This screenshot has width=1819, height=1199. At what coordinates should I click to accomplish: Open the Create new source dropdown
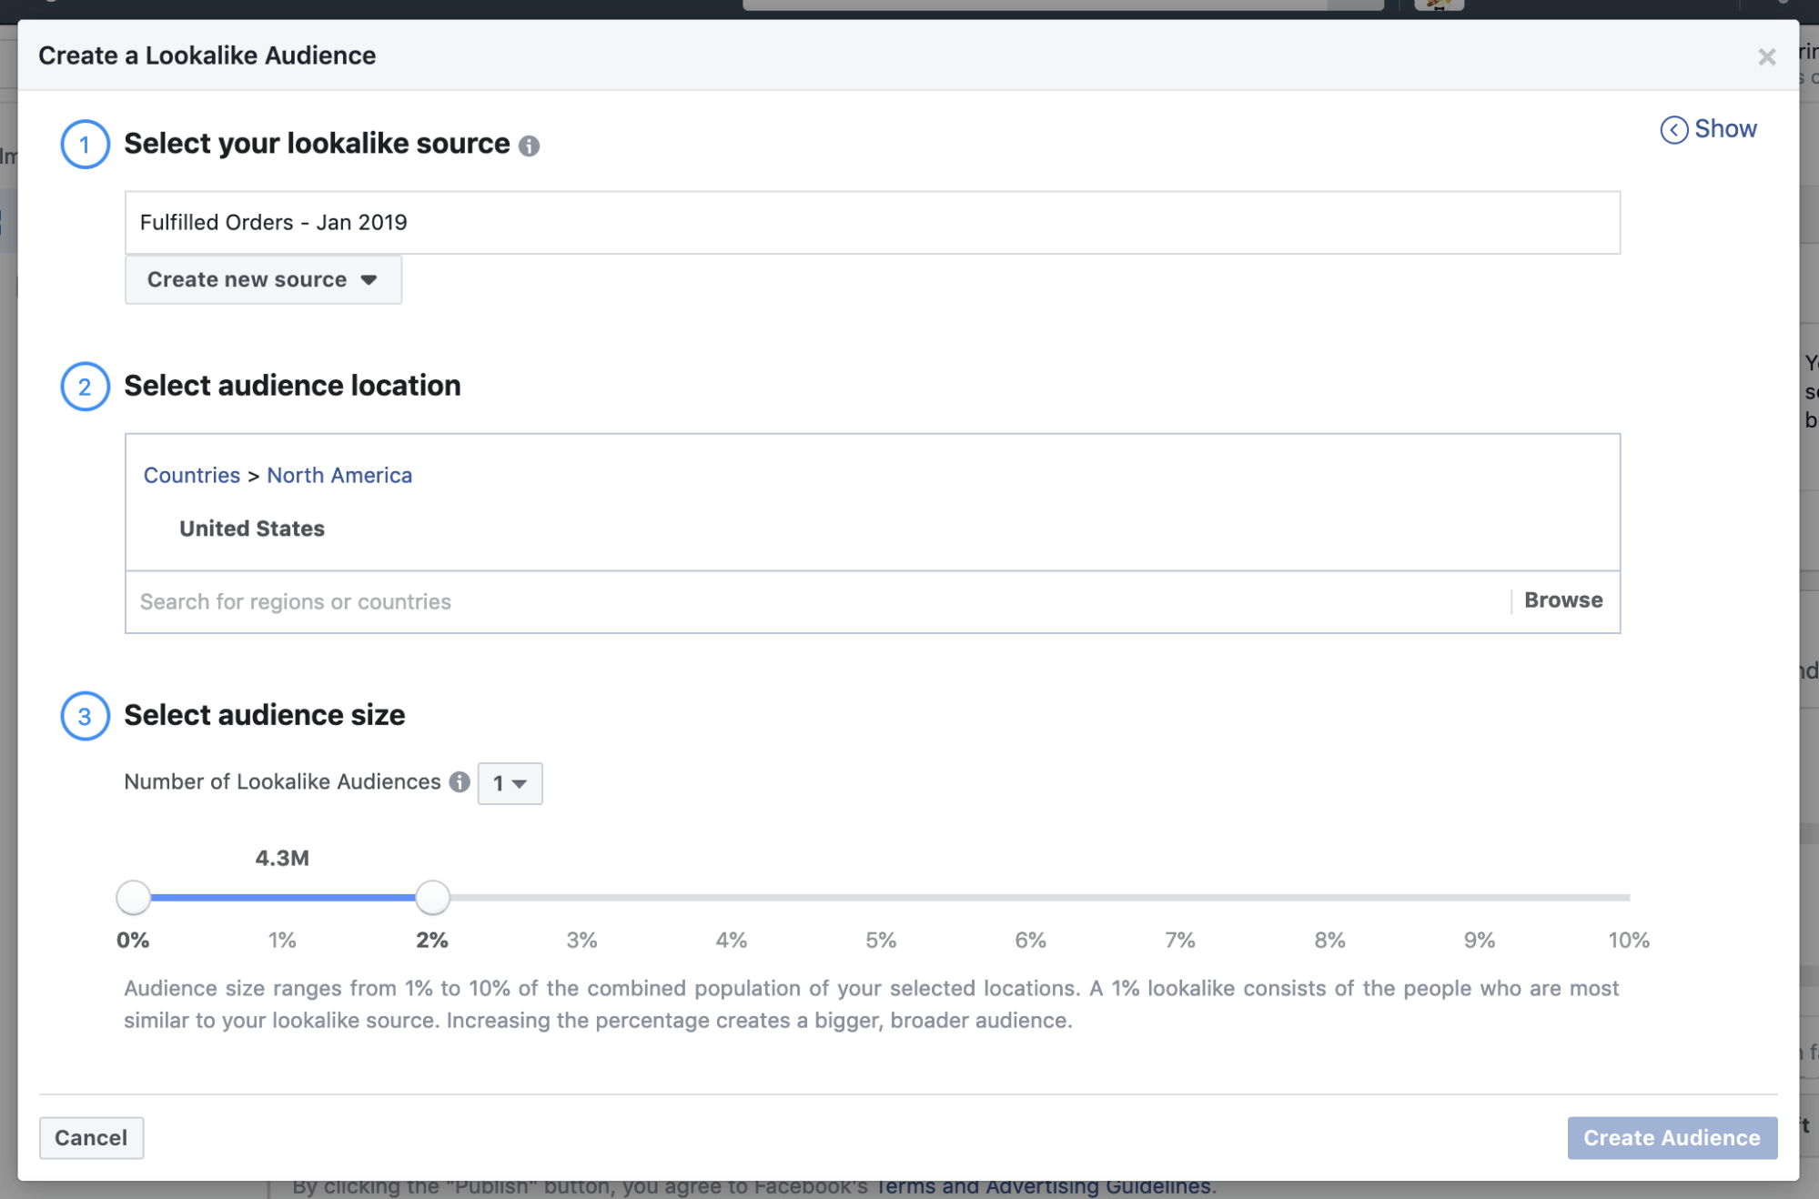tap(263, 279)
